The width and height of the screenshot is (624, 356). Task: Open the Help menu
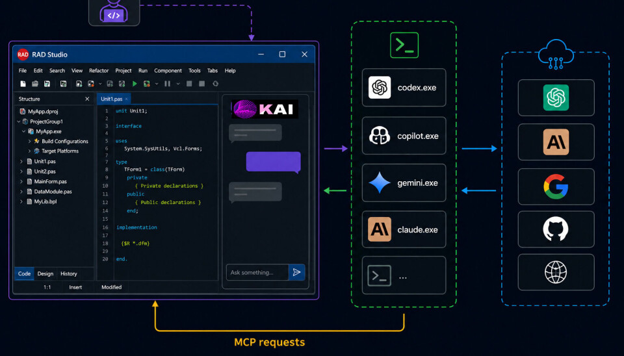(230, 70)
